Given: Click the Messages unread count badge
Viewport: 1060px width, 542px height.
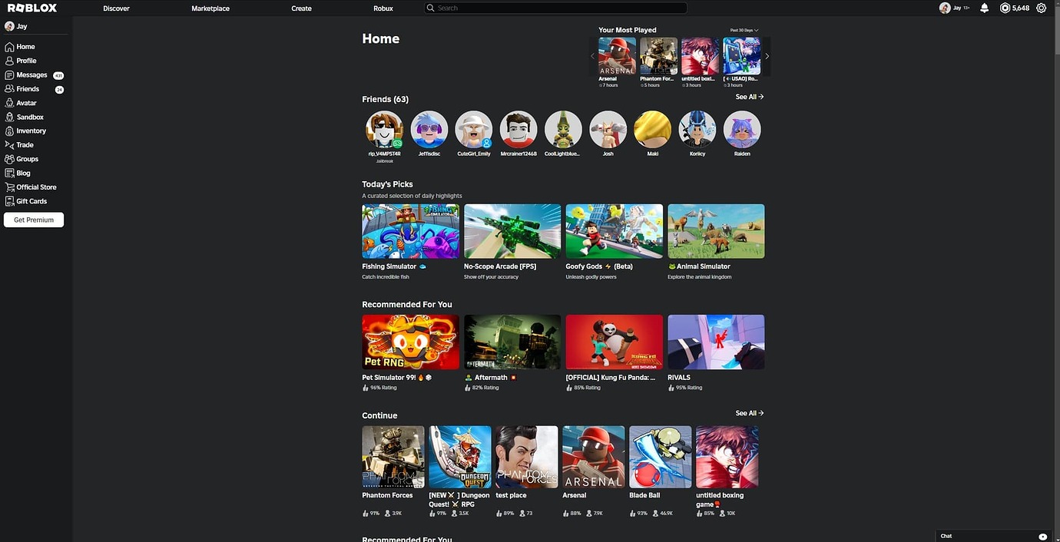Looking at the screenshot, I should coord(58,75).
